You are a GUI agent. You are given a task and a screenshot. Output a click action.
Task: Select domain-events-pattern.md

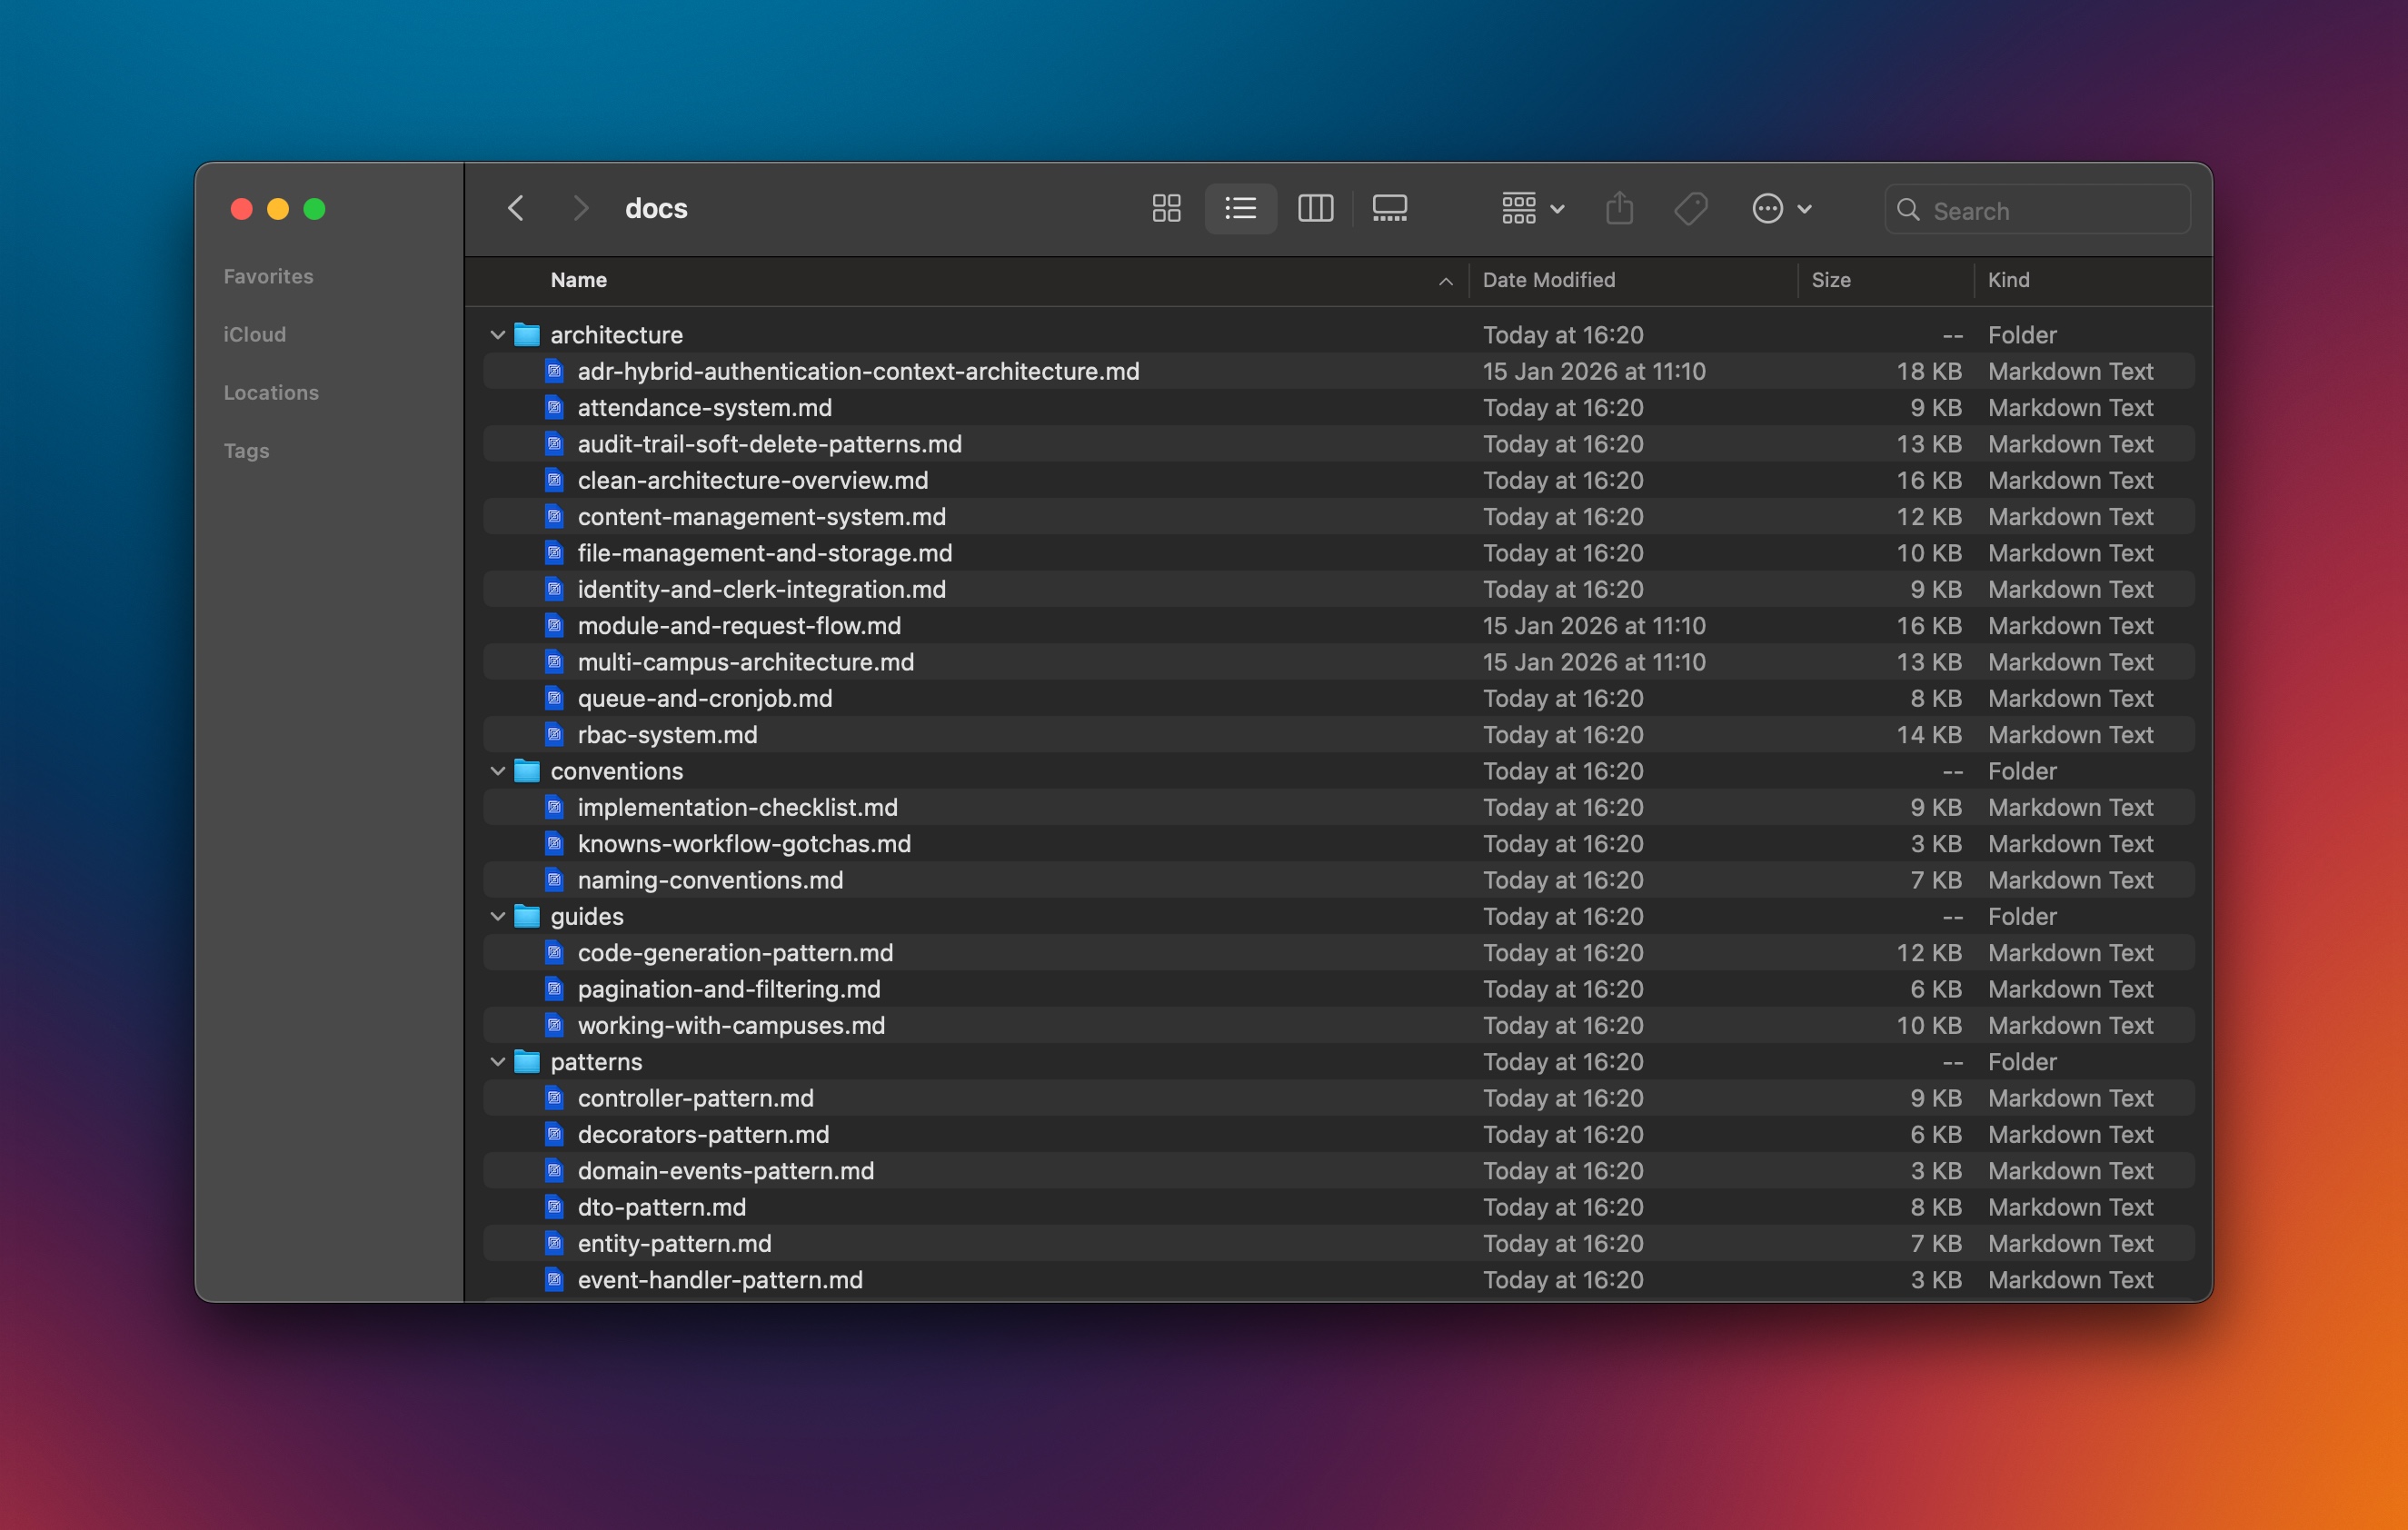pyautogui.click(x=1339, y=1171)
